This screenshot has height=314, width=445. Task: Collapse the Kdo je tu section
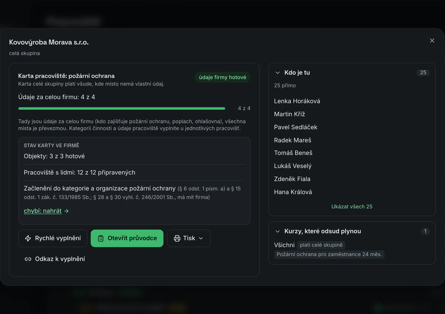[x=277, y=73]
